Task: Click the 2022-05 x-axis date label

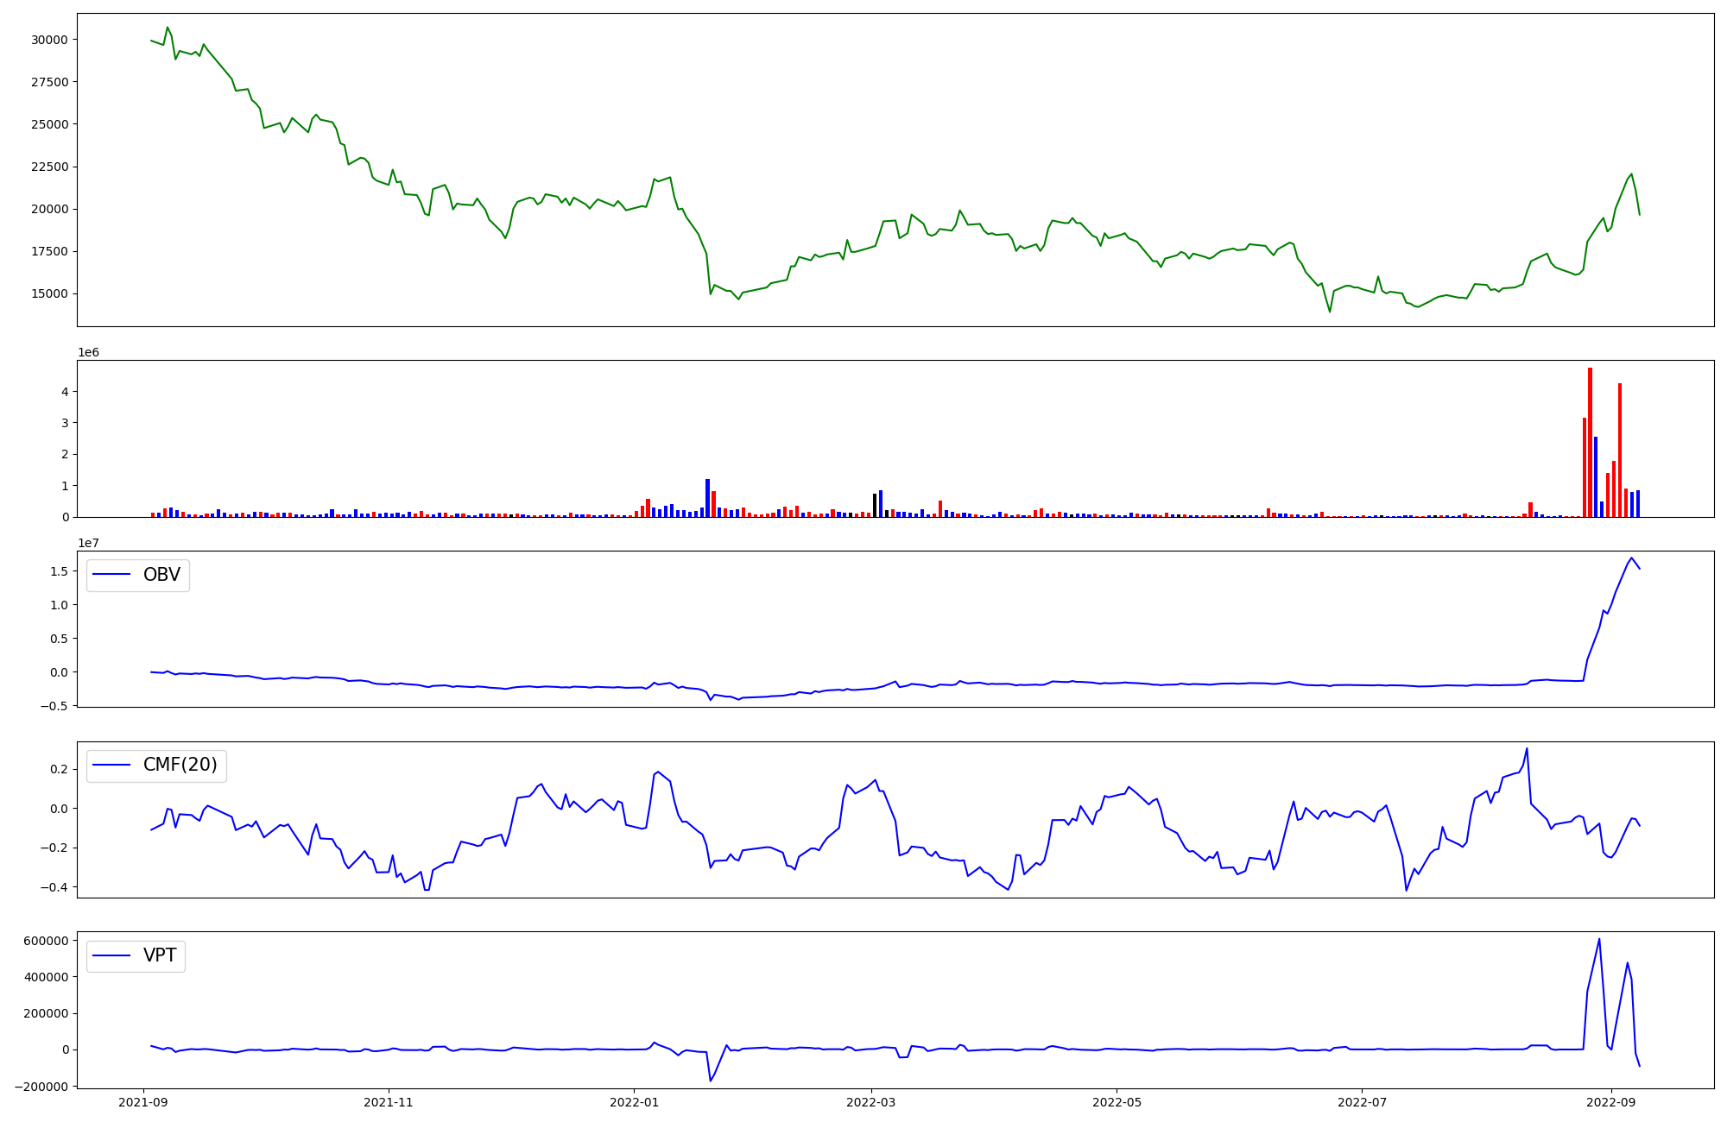Action: coord(1117,1101)
